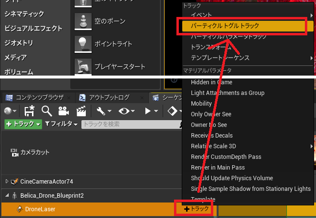Screen dimensions: 316x218
Task: Click the シーケンサー tab icon
Action: pos(156,98)
